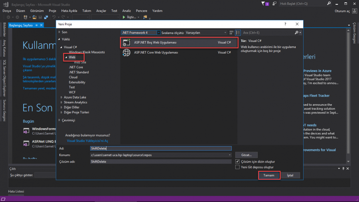Click the Save toolbar icon
359x202 pixels.
coord(40,17)
